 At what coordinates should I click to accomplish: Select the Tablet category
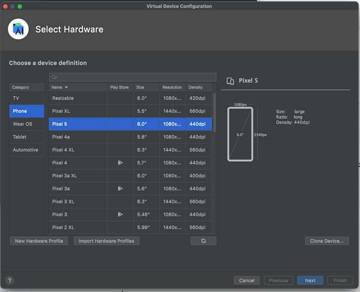pyautogui.click(x=26, y=137)
